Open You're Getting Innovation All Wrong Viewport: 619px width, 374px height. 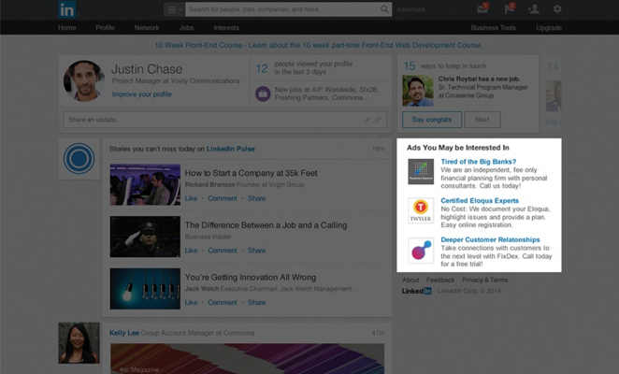point(251,278)
